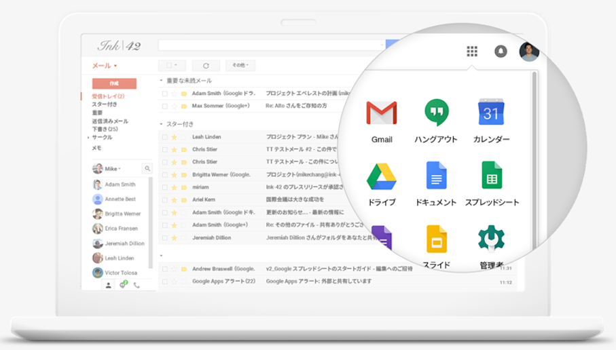Select checkbox for Brigitta Werner email
Screen dimensions: 616x350
click(x=164, y=175)
